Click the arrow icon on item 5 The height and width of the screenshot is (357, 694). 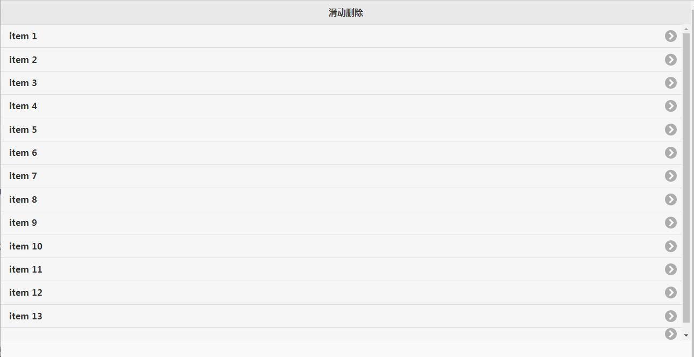tap(670, 130)
